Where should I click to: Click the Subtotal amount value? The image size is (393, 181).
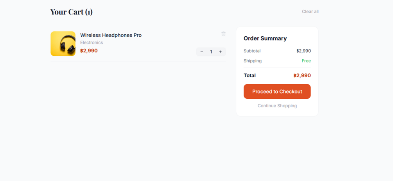pos(303,51)
